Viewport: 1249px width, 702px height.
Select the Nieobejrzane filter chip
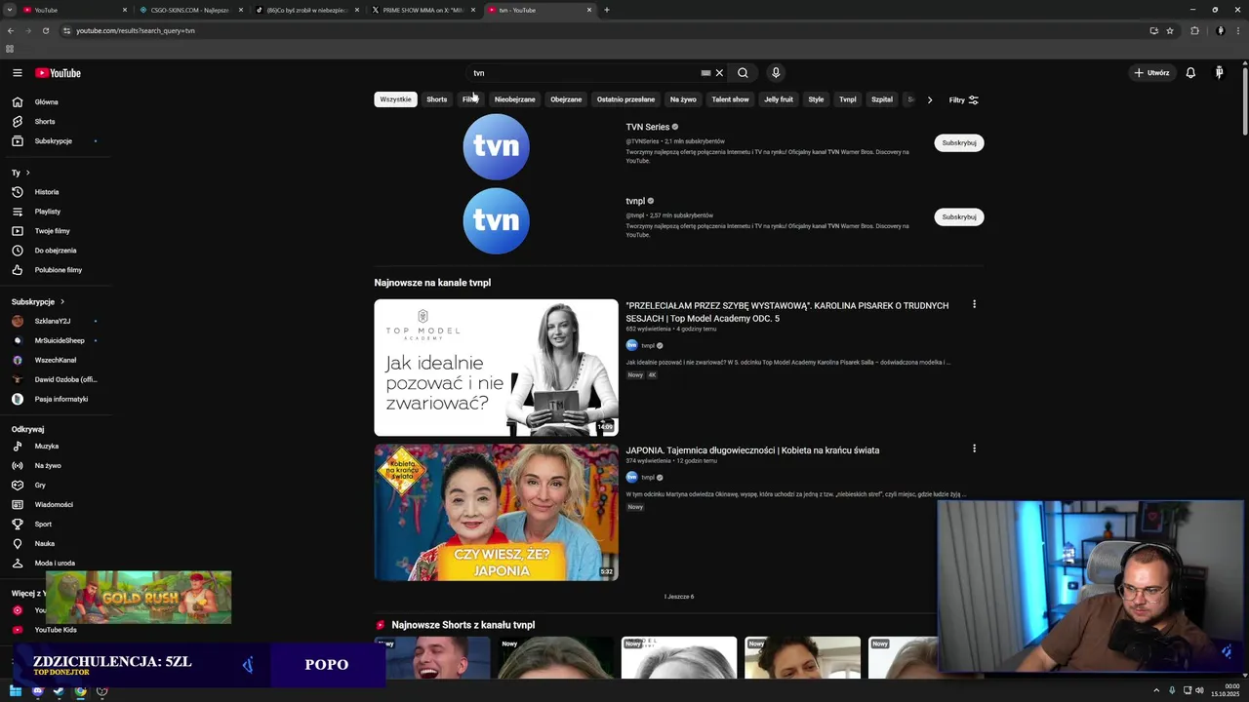(x=514, y=99)
